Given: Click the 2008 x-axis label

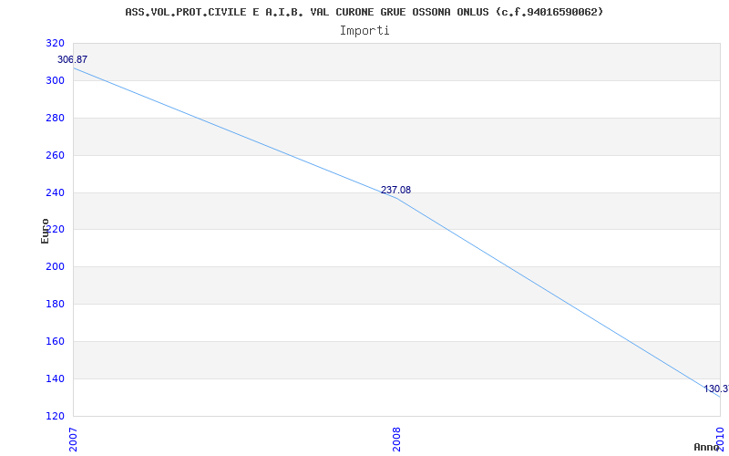Looking at the screenshot, I should (396, 440).
